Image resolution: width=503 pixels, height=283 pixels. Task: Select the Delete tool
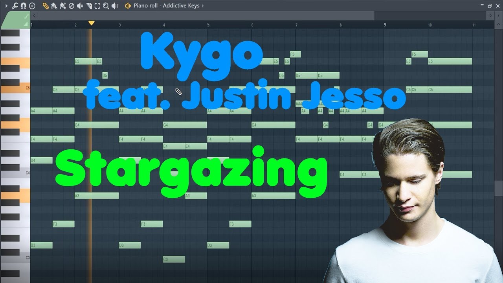point(72,6)
